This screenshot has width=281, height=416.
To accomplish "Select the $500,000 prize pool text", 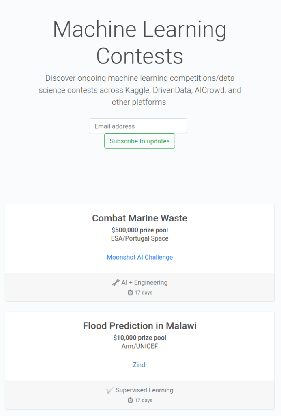I will point(139,230).
